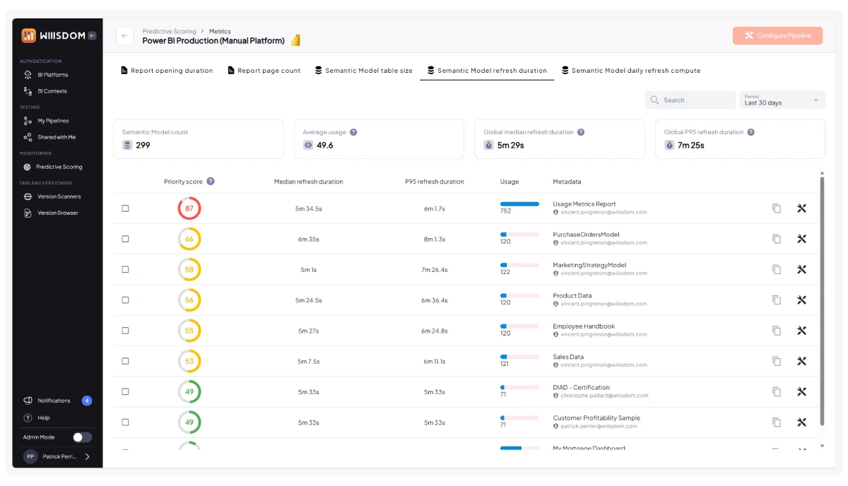The height and width of the screenshot is (486, 848).
Task: Check the row checkbox for Sales Data
Action: 125,361
